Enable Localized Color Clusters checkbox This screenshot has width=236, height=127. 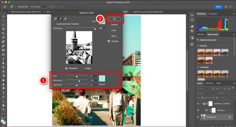pos(54,24)
